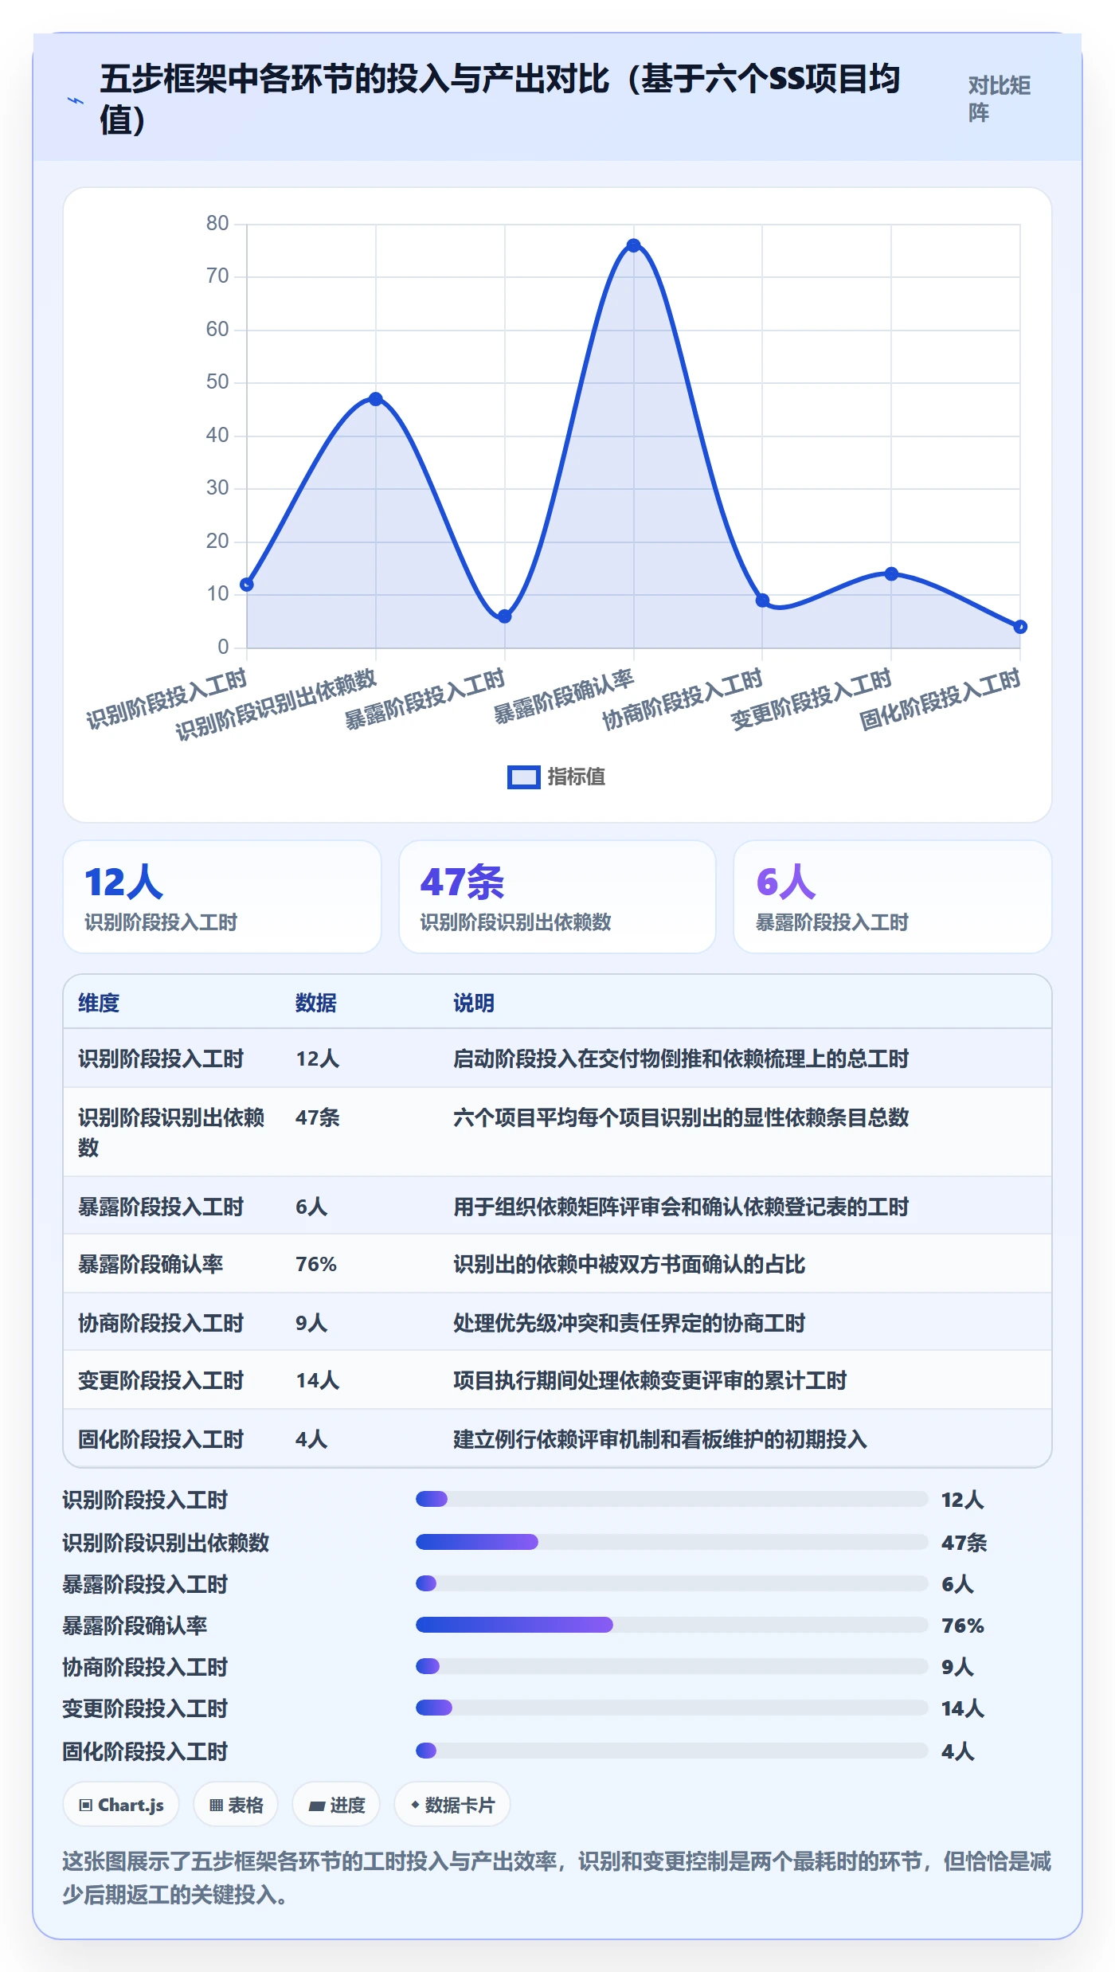1115x1972 pixels.
Task: Select the 76% cell in the table
Action: [x=316, y=1264]
